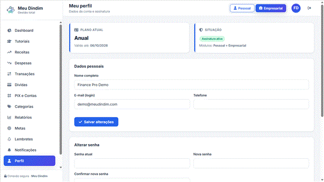324x182 pixels.
Task: Click the Notificações bell icon
Action: [9, 150]
